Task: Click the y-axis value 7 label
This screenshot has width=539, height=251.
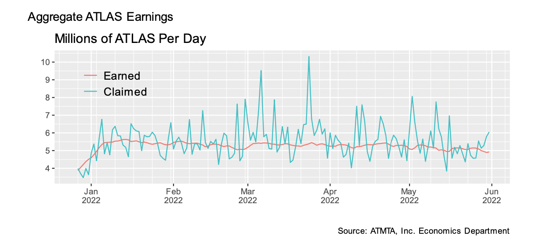Action: pos(46,115)
